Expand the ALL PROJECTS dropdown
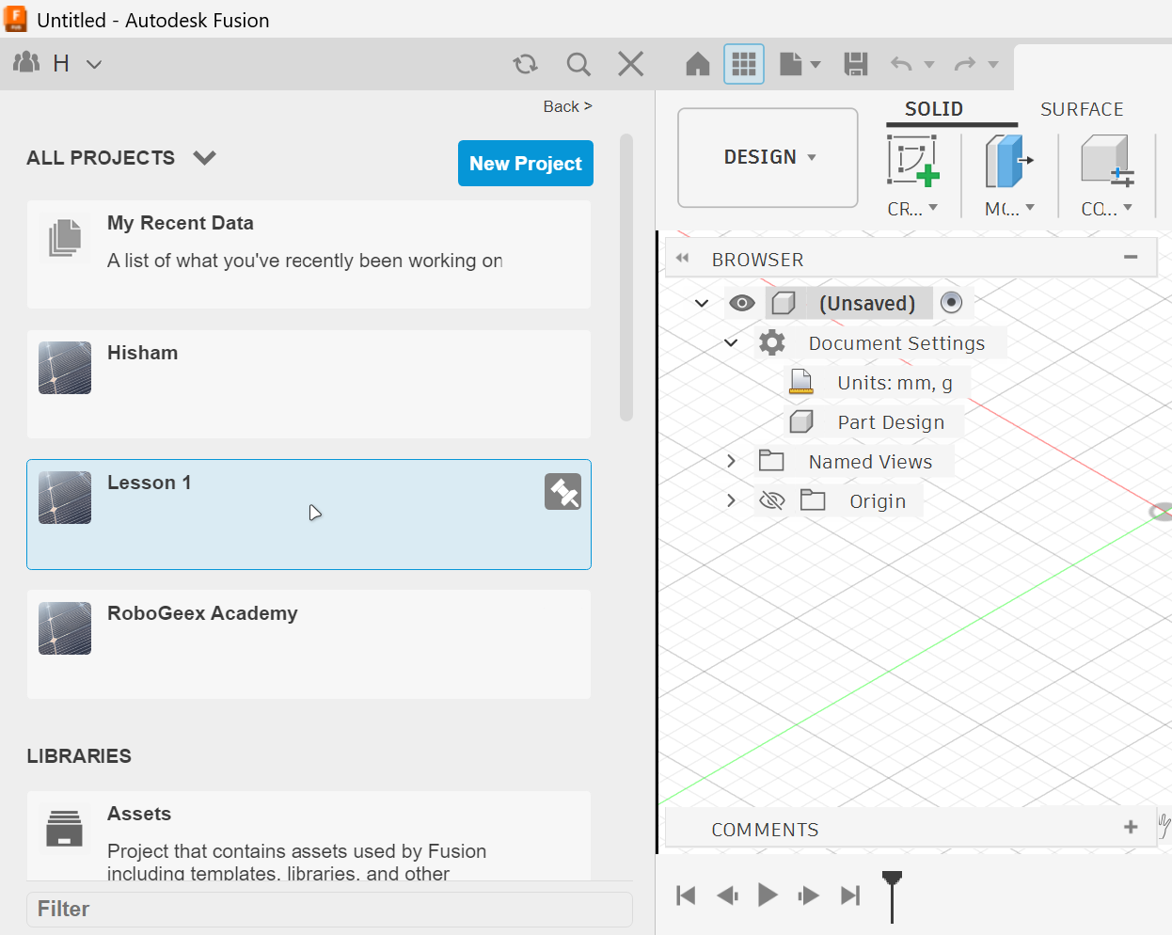The width and height of the screenshot is (1172, 935). pyautogui.click(x=205, y=157)
